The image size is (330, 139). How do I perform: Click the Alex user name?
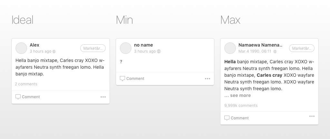34,45
